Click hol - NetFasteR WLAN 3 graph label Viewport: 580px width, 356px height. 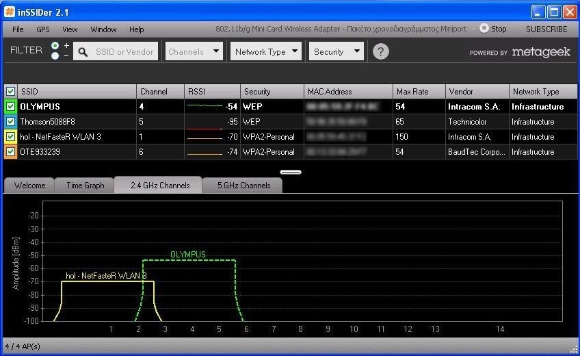(x=106, y=276)
